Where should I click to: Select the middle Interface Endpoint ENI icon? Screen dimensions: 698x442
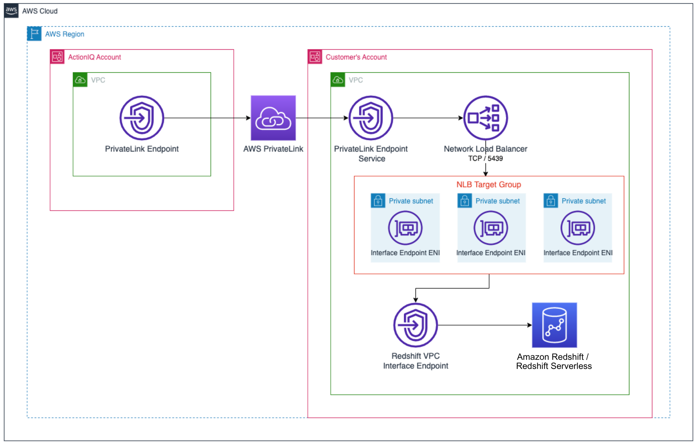pyautogui.click(x=491, y=227)
